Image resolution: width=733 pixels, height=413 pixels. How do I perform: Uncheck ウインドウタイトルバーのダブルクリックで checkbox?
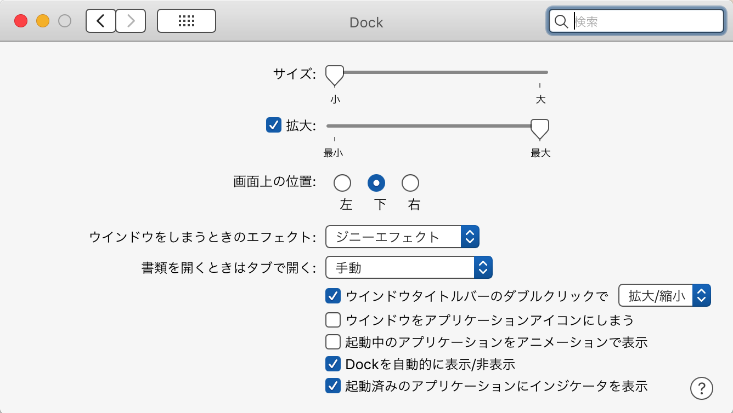[333, 296]
